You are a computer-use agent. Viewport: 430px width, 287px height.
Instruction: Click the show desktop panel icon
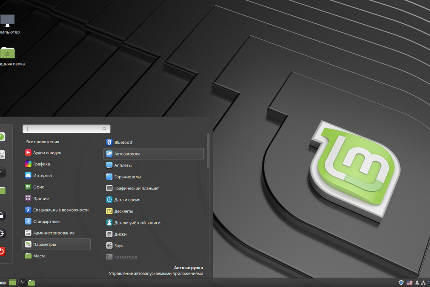(13, 282)
